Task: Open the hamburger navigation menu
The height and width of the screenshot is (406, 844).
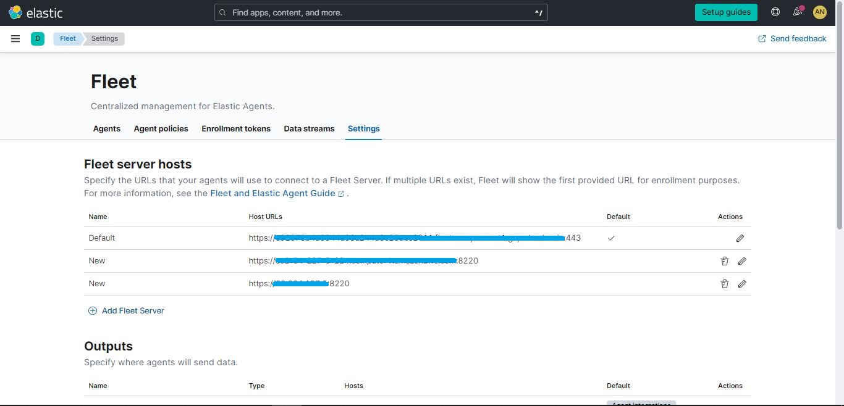Action: (x=15, y=38)
